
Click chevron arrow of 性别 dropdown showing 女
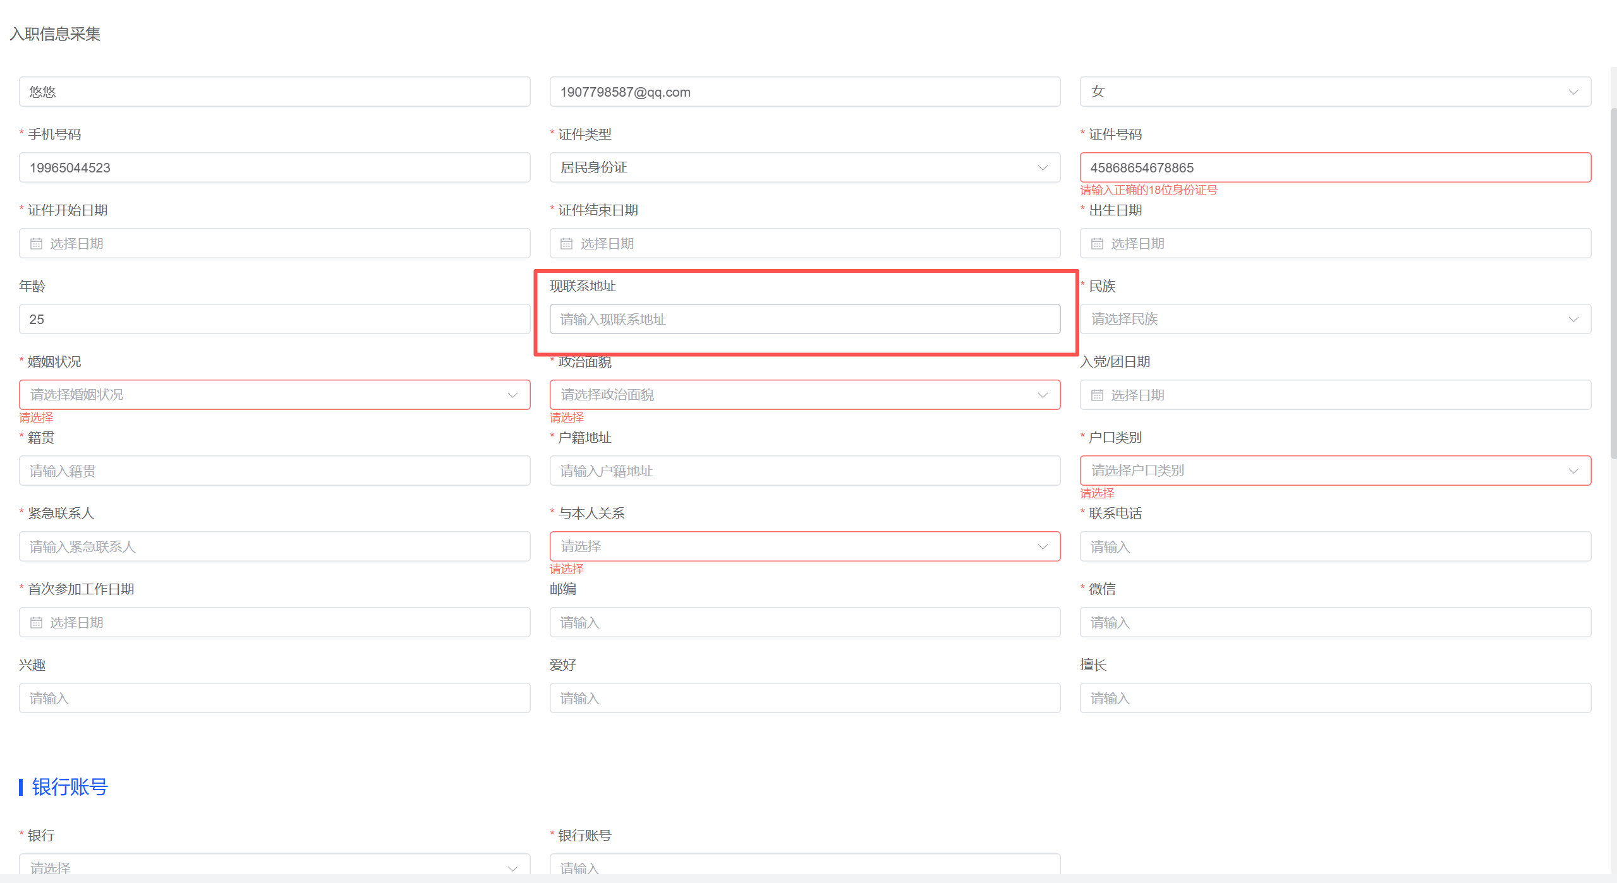click(x=1573, y=92)
